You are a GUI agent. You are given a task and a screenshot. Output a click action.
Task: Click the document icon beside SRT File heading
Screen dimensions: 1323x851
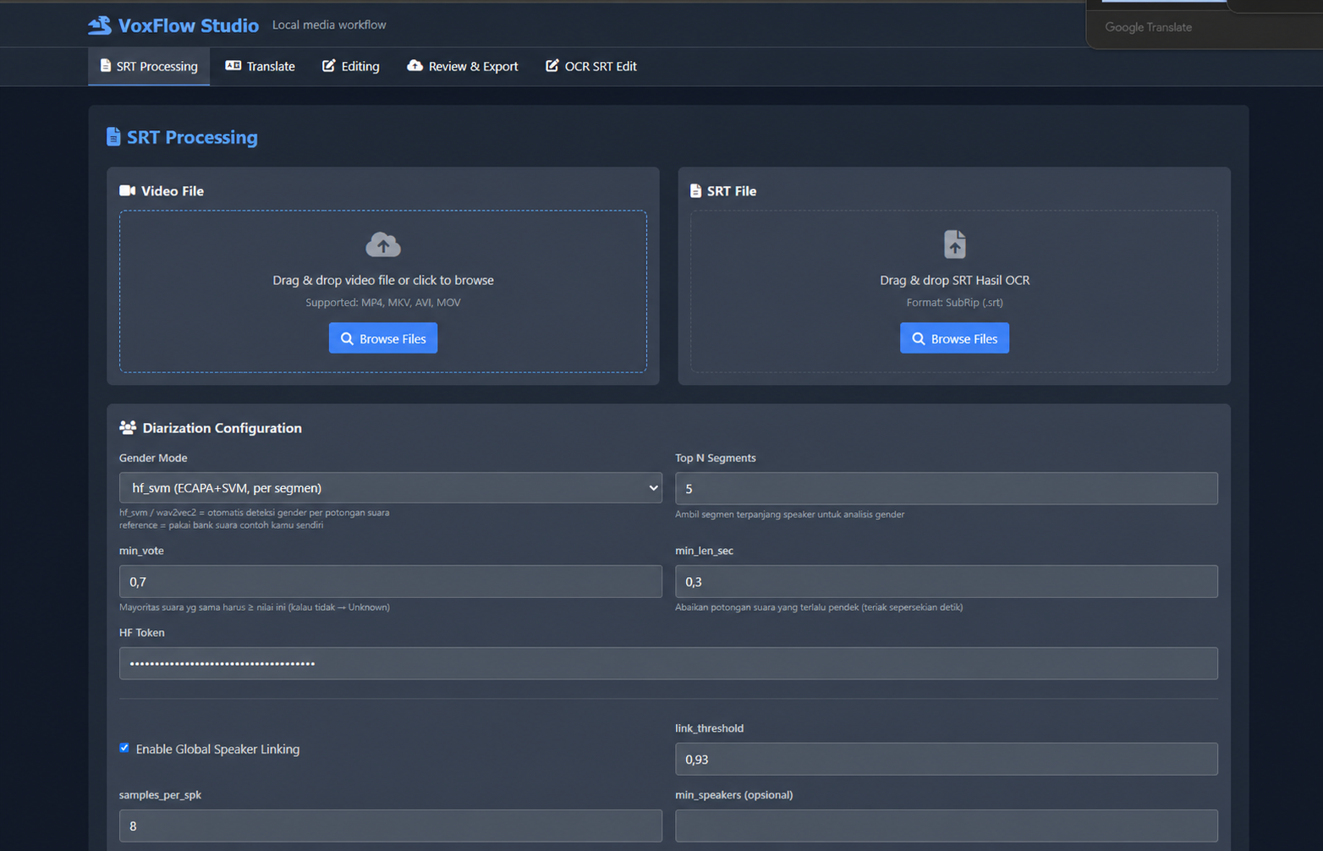(695, 190)
